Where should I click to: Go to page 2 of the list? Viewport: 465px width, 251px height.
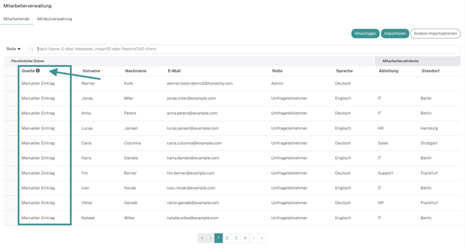227,238
